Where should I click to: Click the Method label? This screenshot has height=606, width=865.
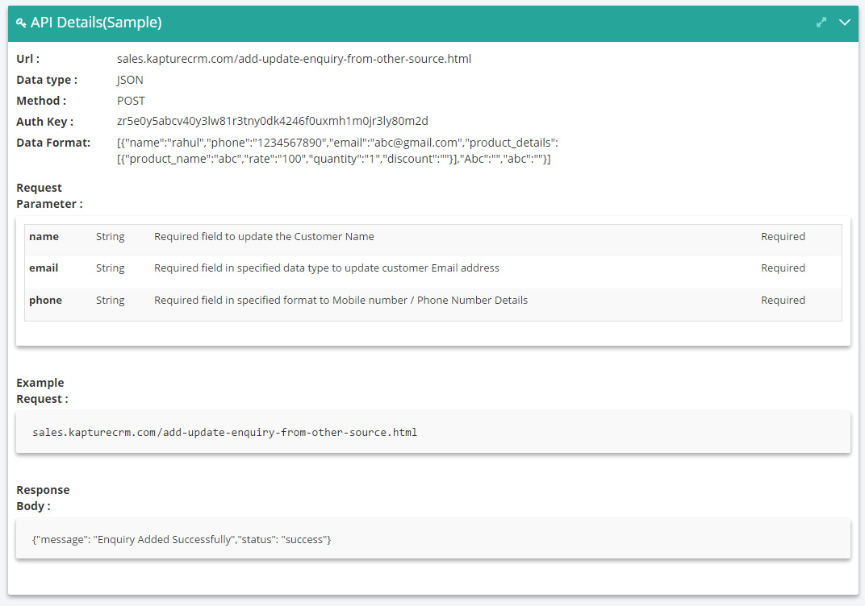tap(41, 101)
